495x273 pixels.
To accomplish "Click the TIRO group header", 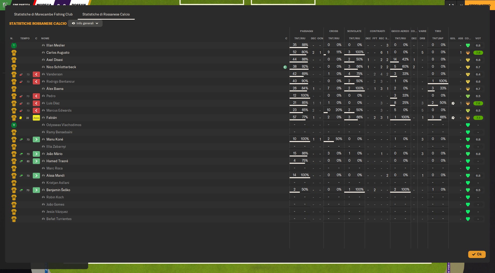I will click(438, 31).
